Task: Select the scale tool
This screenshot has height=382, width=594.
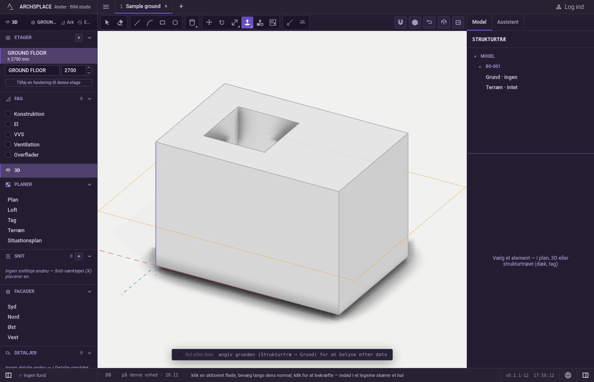Action: (x=235, y=22)
